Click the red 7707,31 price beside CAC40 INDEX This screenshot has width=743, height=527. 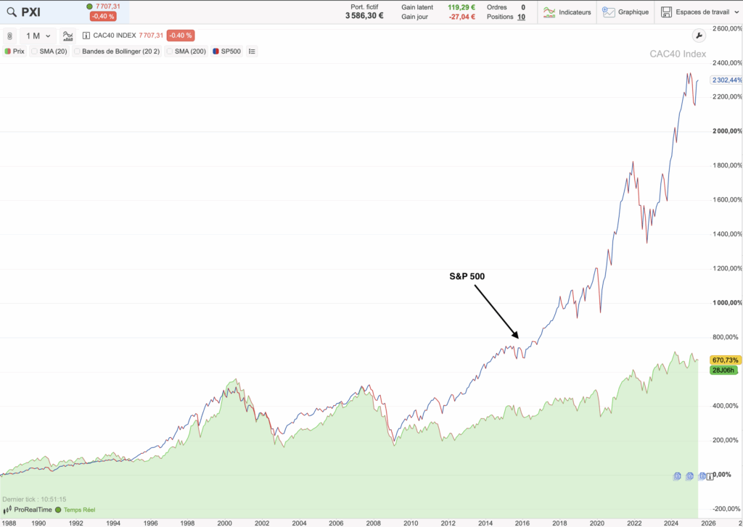pos(151,36)
